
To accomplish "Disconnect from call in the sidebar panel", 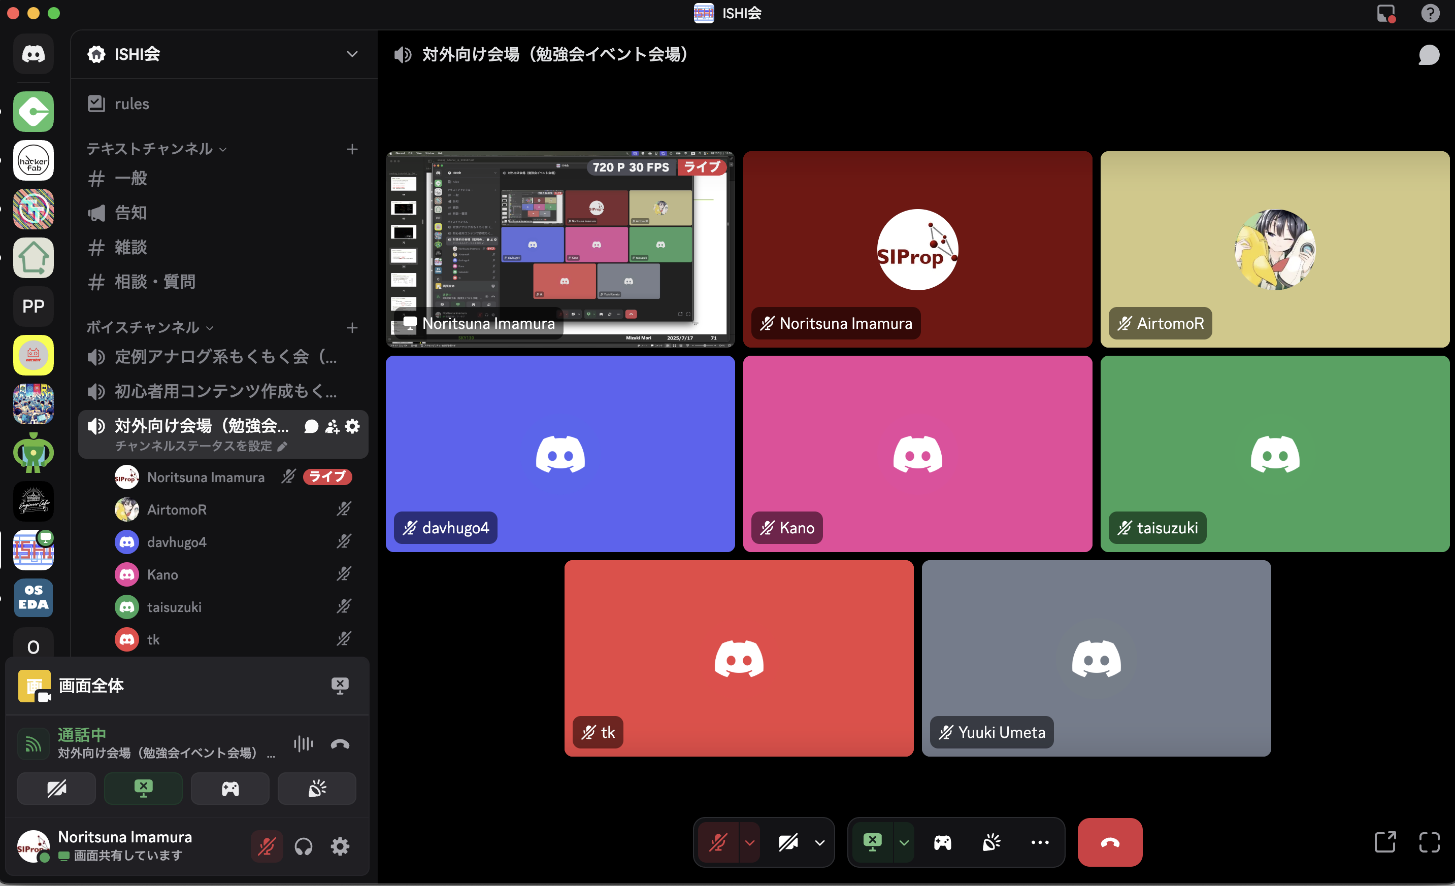I will (340, 744).
